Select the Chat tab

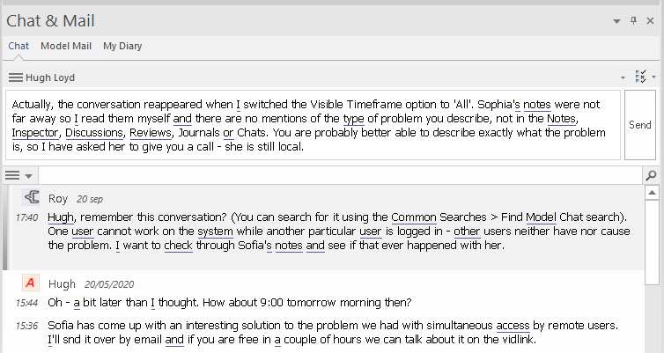[x=18, y=46]
